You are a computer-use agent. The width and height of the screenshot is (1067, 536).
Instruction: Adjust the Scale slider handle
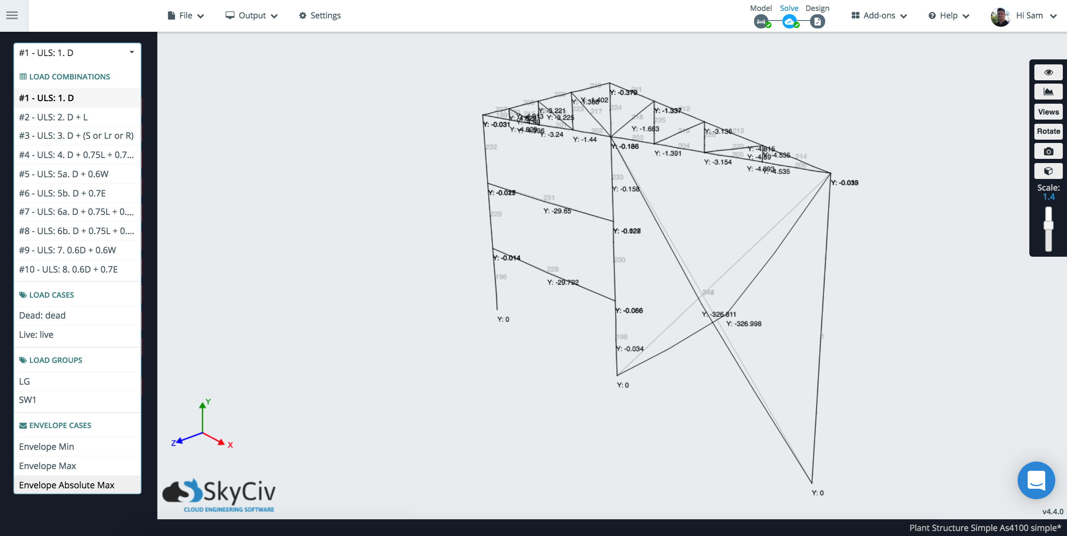point(1048,225)
